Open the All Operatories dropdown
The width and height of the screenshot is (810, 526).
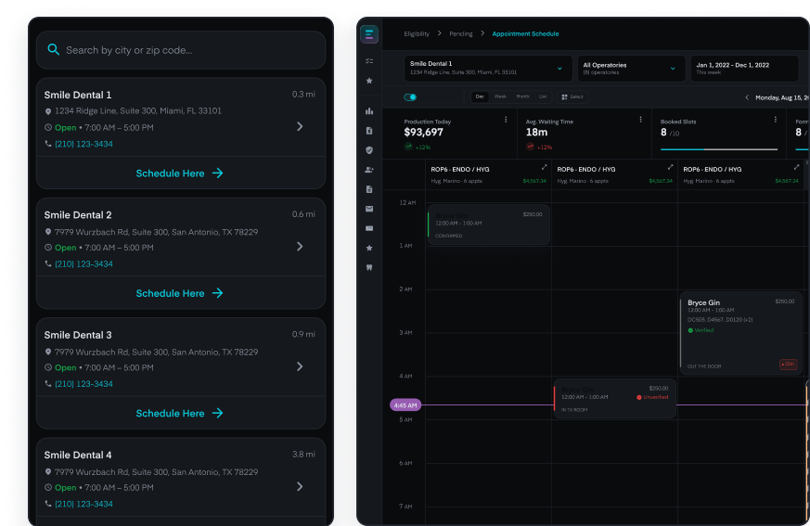[x=631, y=69]
